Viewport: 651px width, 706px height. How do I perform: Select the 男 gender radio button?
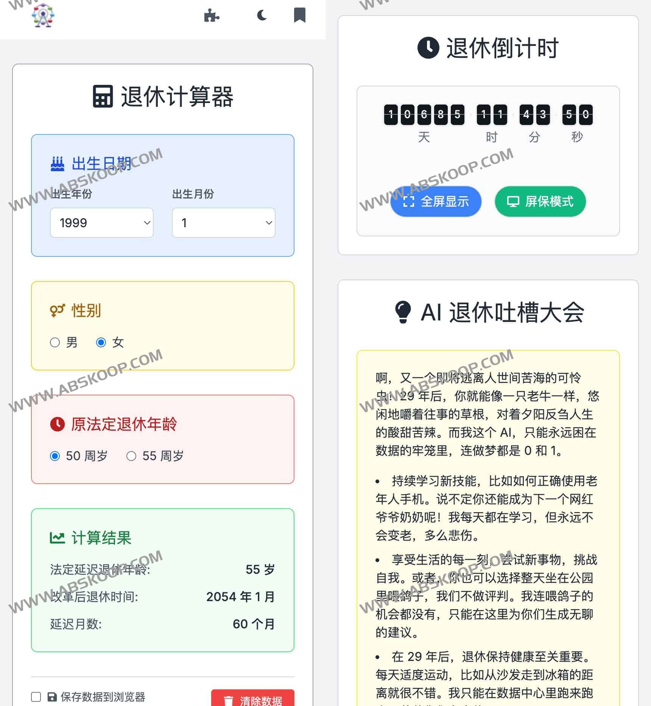(55, 342)
